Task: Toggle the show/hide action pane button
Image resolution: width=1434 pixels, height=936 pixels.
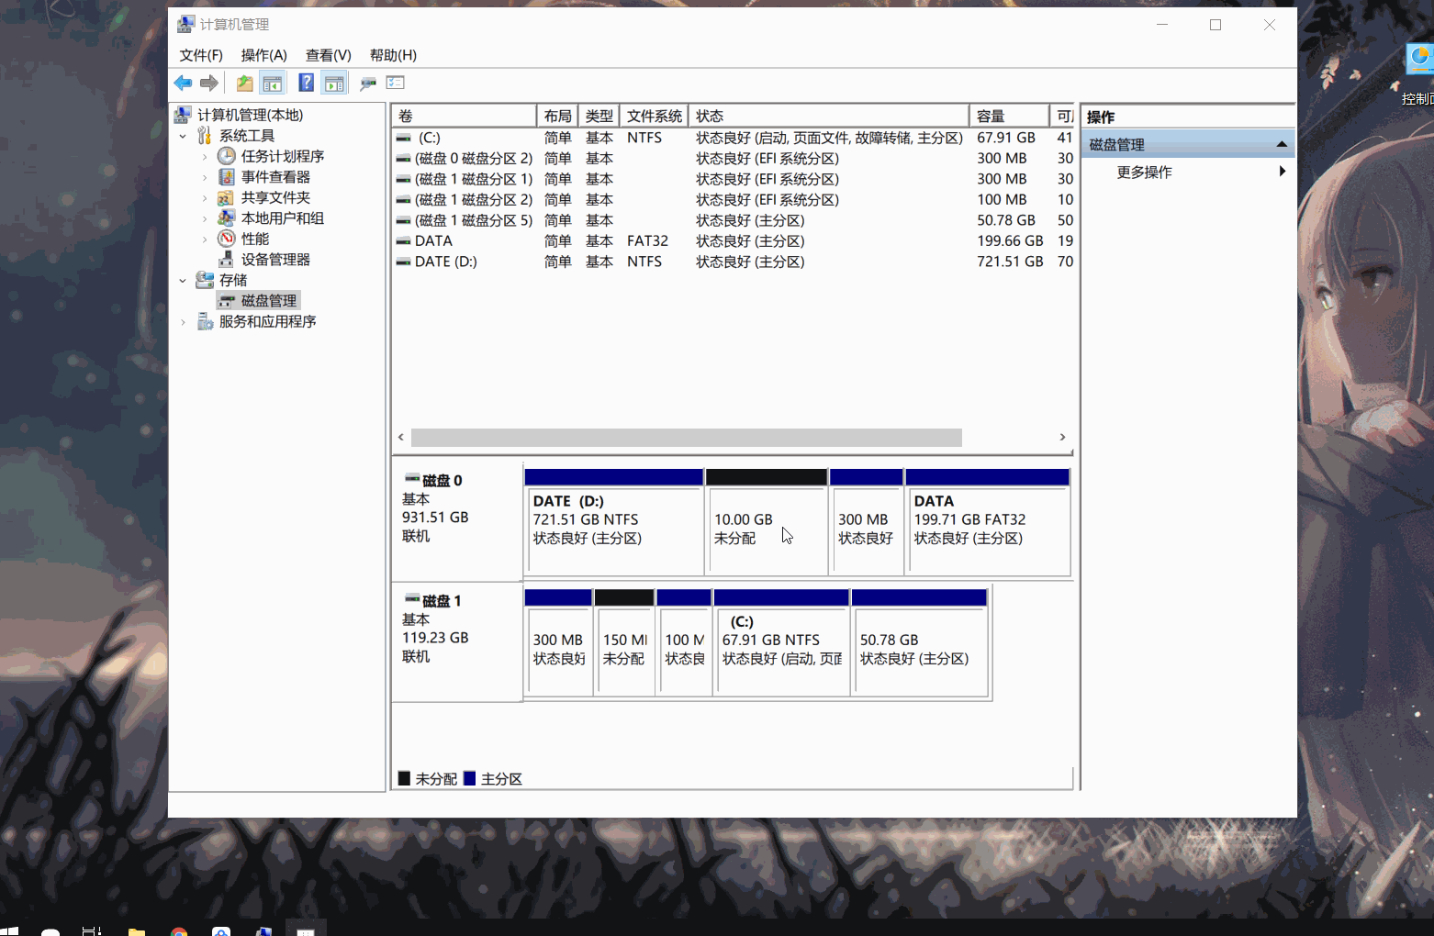Action: [x=334, y=84]
